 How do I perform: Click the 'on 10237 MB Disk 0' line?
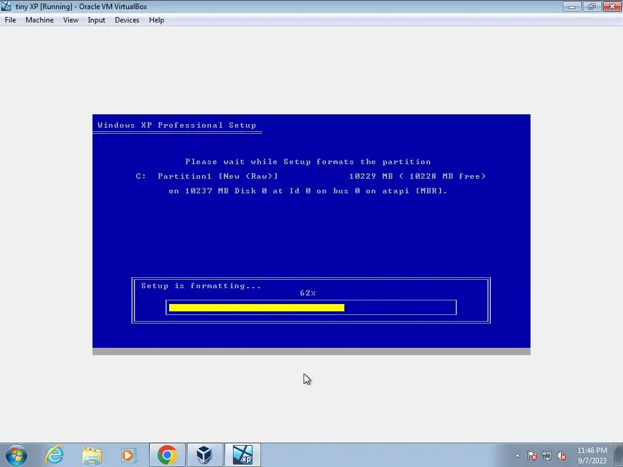tap(308, 191)
